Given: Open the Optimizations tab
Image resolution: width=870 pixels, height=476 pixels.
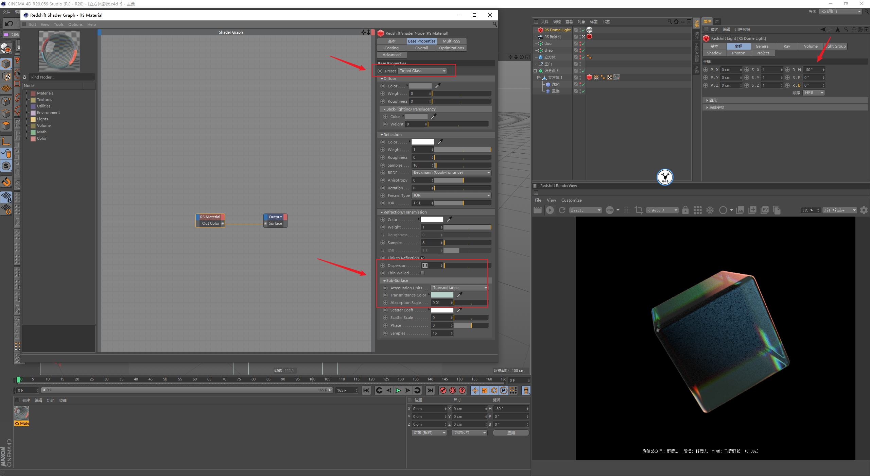Looking at the screenshot, I should click(451, 48).
